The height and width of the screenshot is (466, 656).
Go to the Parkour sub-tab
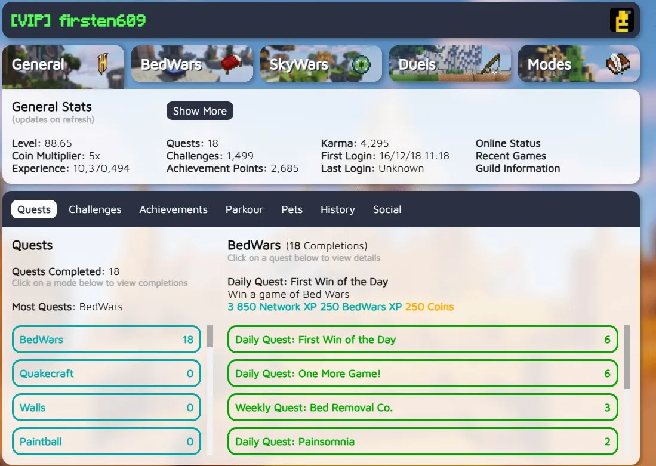pos(244,209)
